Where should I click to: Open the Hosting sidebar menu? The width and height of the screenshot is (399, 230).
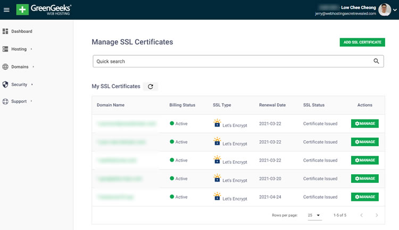click(19, 49)
